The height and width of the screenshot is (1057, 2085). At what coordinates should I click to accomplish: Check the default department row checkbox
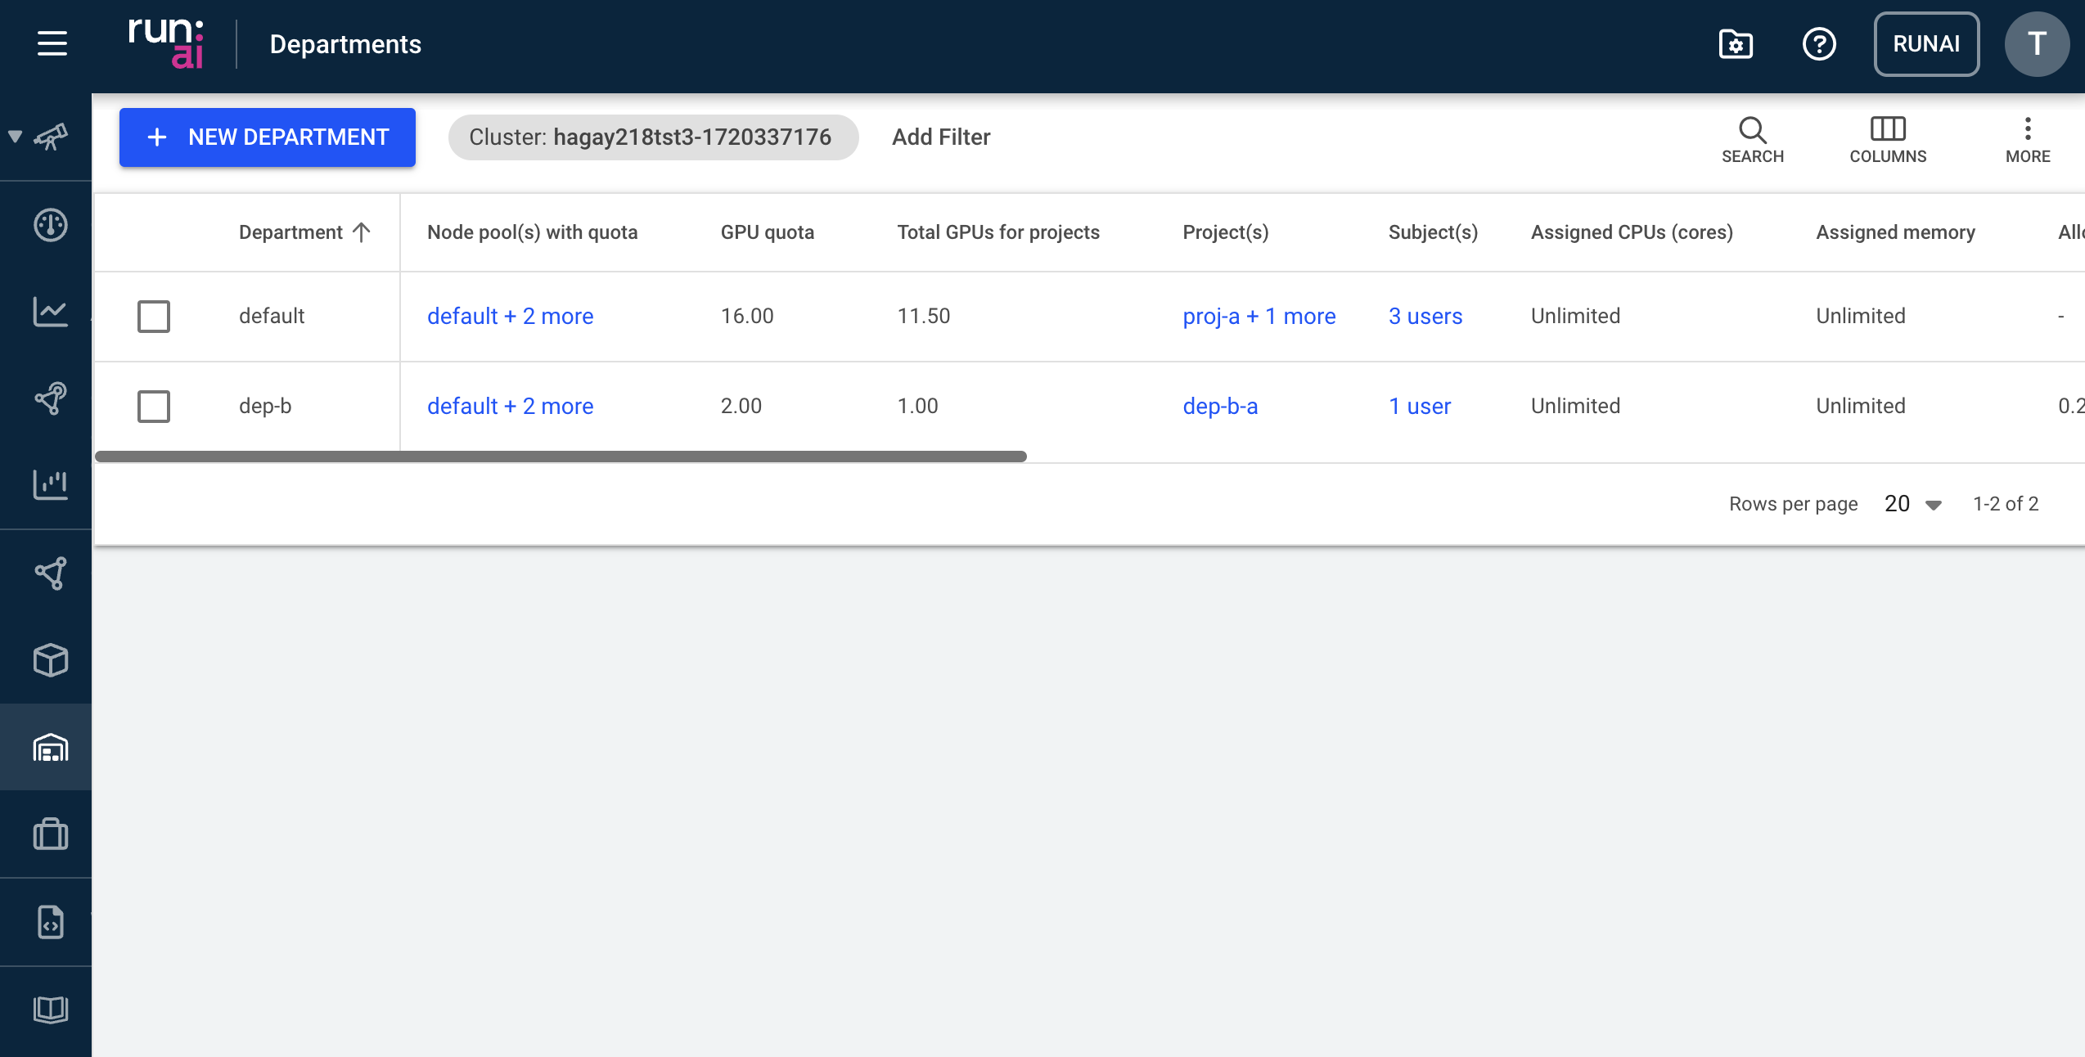(154, 317)
